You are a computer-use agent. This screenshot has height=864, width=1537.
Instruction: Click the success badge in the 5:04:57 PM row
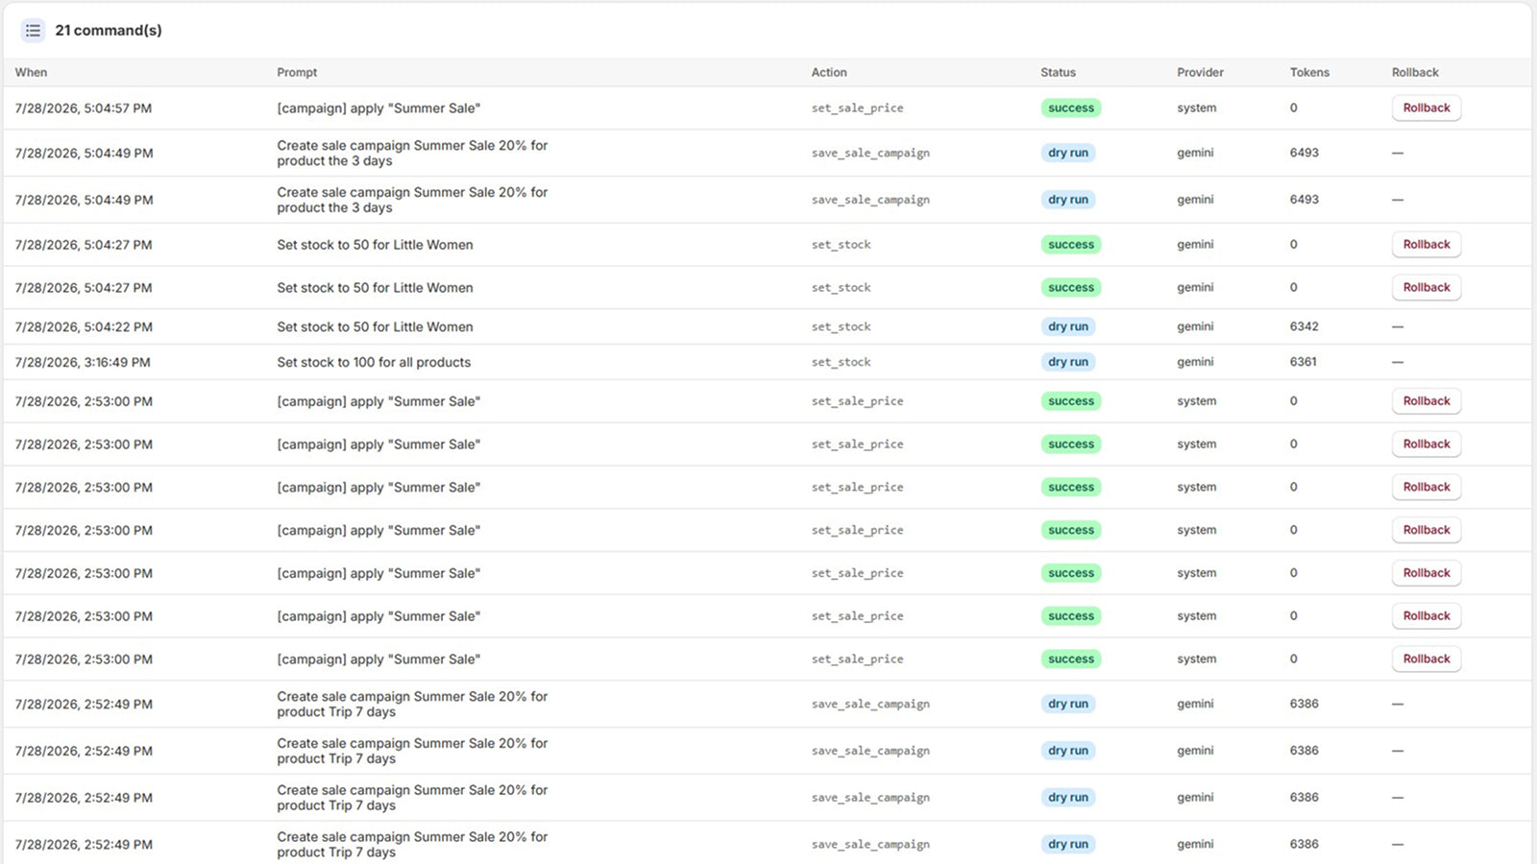point(1071,108)
